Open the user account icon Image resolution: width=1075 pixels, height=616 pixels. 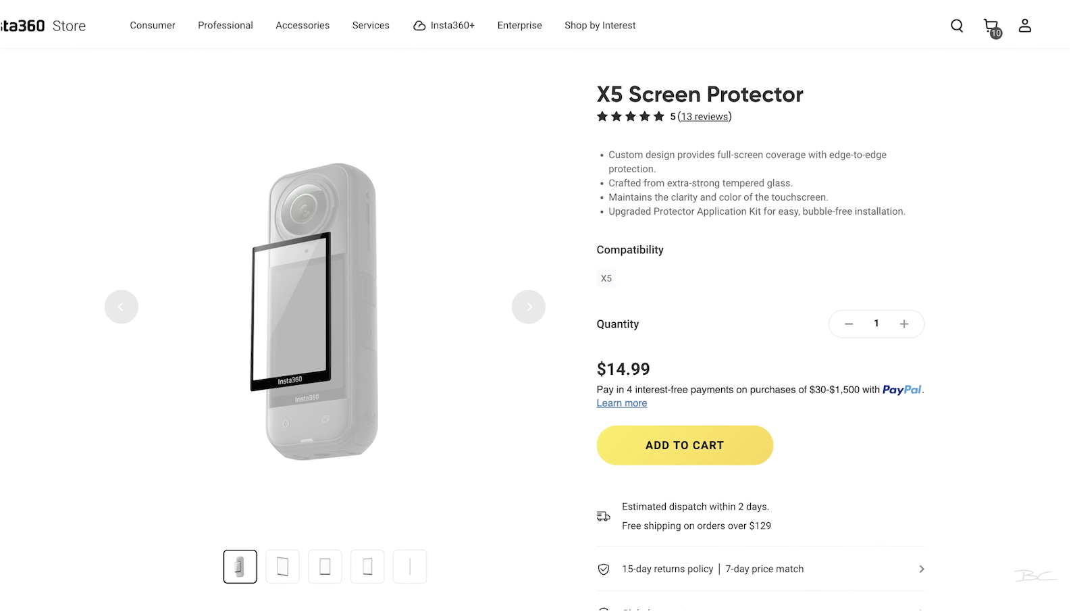coord(1025,26)
